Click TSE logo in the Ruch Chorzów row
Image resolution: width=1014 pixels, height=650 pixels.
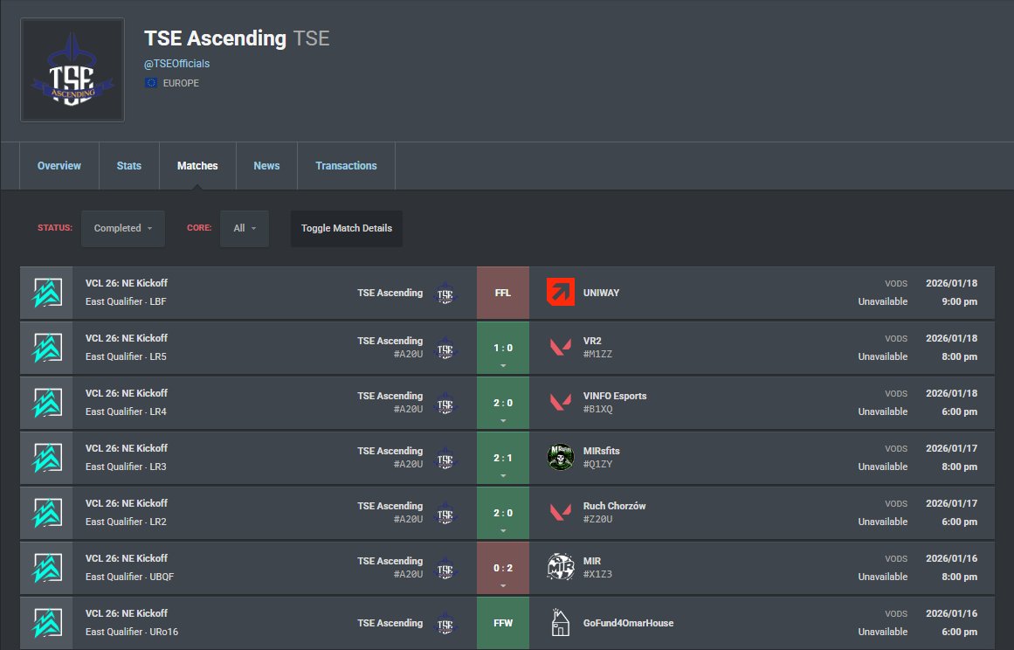tap(445, 513)
